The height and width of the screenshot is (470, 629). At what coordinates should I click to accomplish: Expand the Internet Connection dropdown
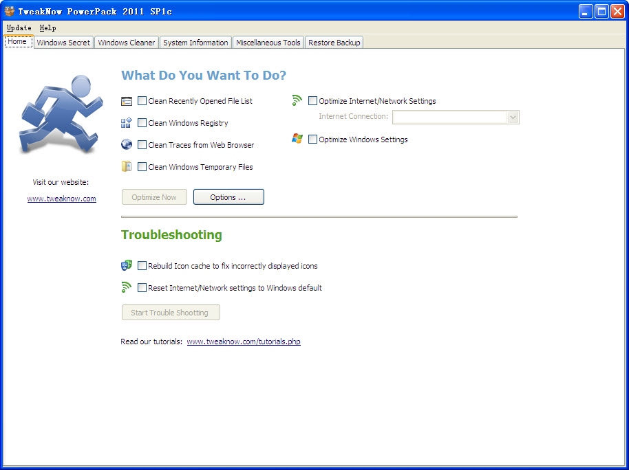click(513, 117)
